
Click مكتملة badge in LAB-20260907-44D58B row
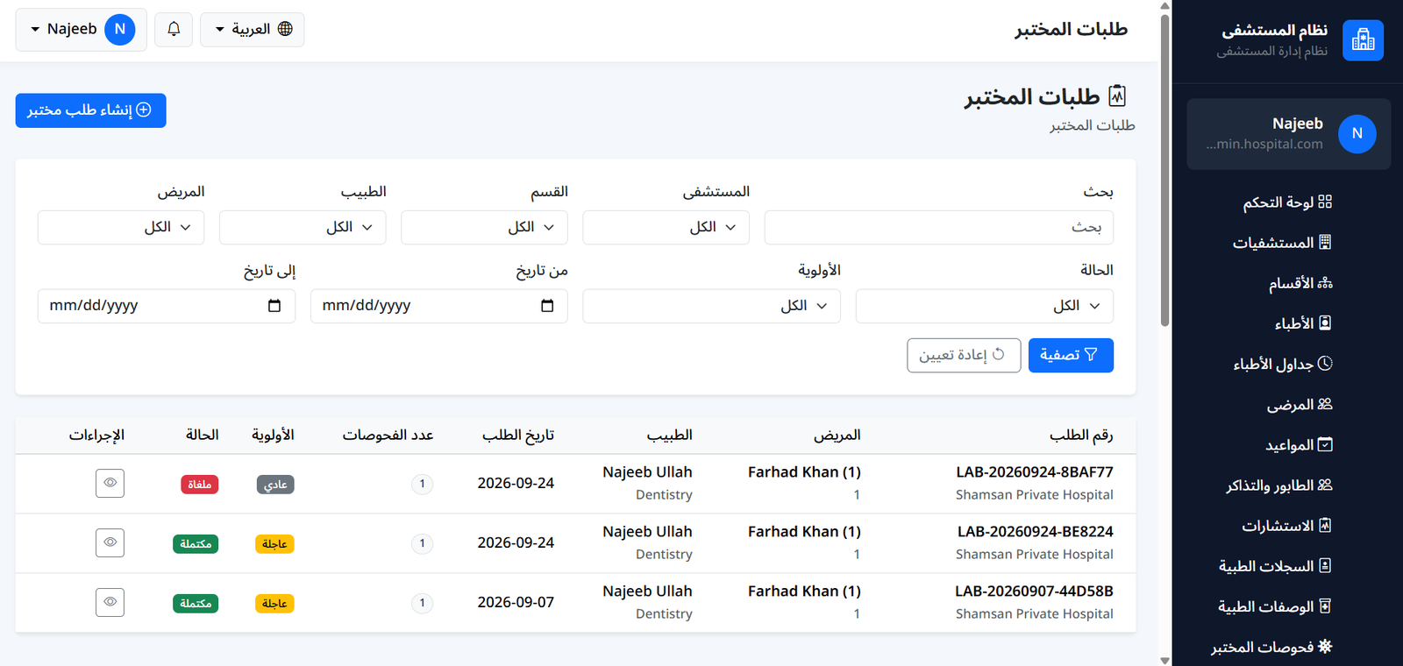coord(196,604)
